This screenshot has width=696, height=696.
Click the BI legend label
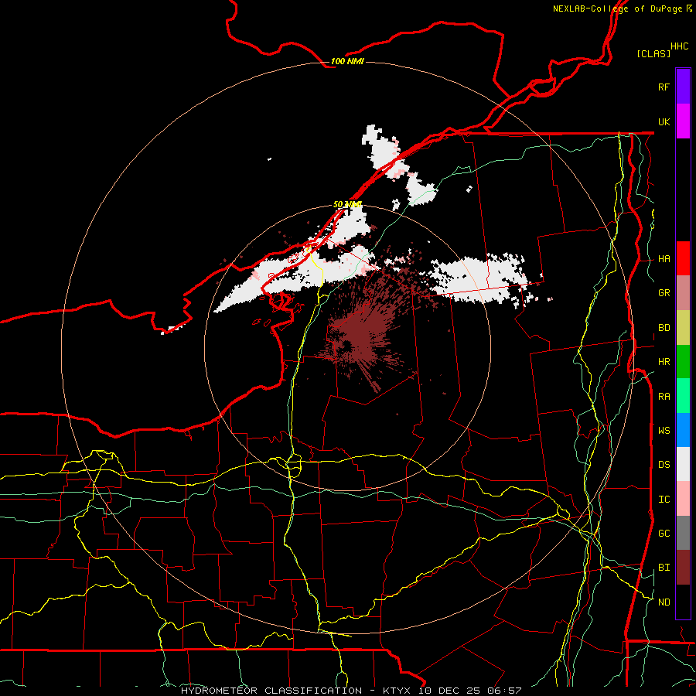tap(664, 568)
